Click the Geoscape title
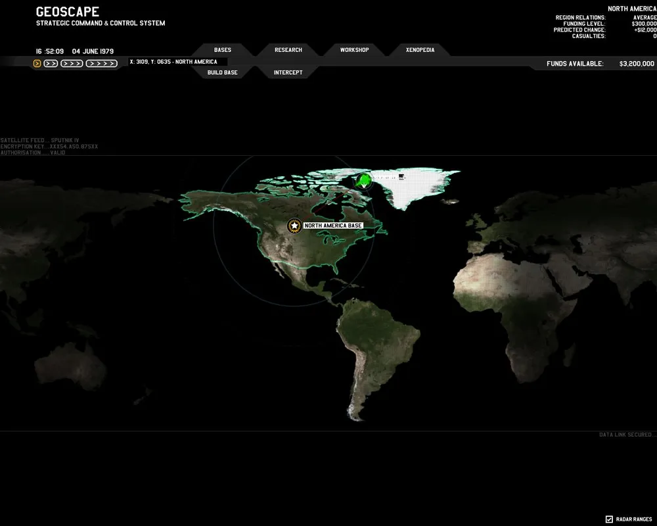The image size is (657, 526). click(x=68, y=12)
